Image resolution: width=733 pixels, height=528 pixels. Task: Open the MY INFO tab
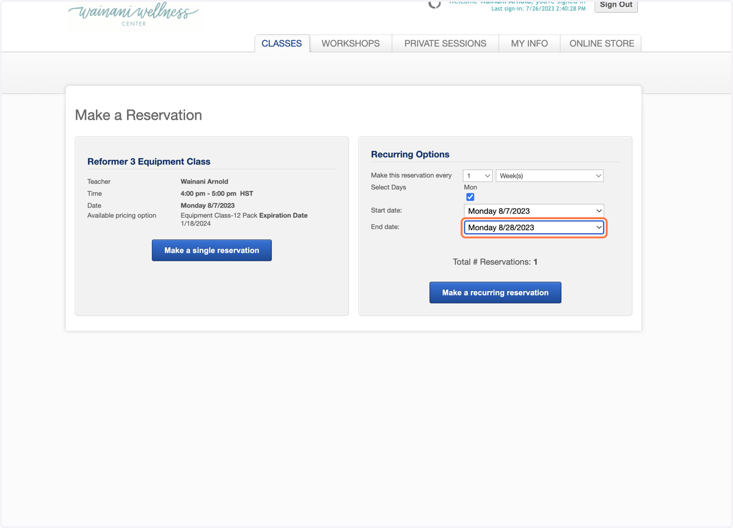529,43
